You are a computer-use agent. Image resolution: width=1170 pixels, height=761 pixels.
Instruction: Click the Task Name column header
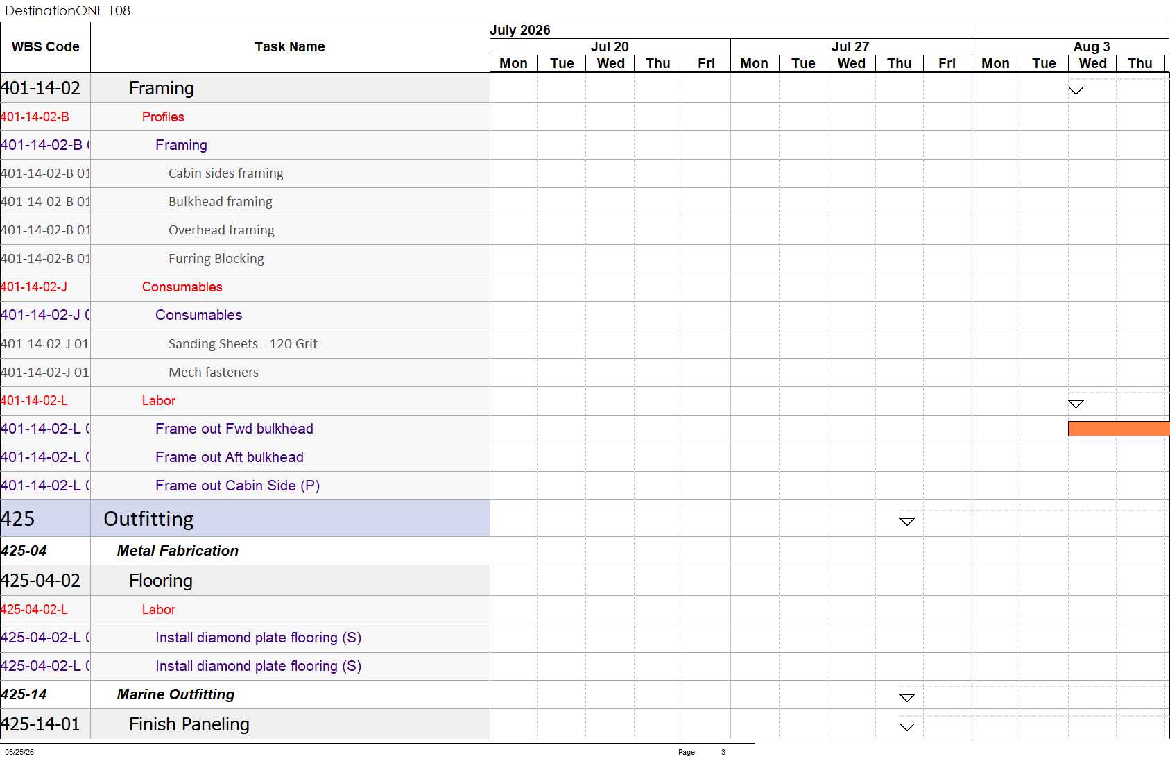(290, 46)
